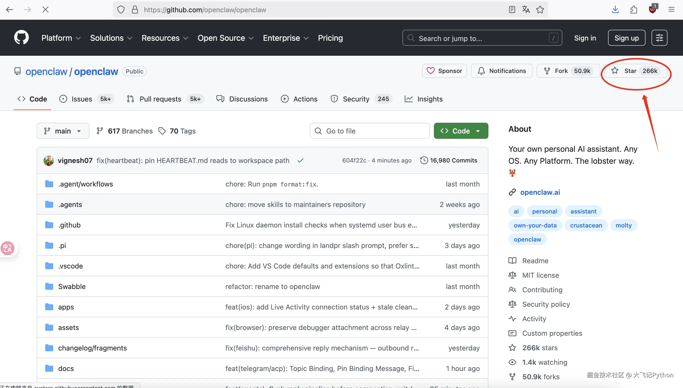Open reader view icon in address bar
This screenshot has width=683, height=388.
click(512, 10)
